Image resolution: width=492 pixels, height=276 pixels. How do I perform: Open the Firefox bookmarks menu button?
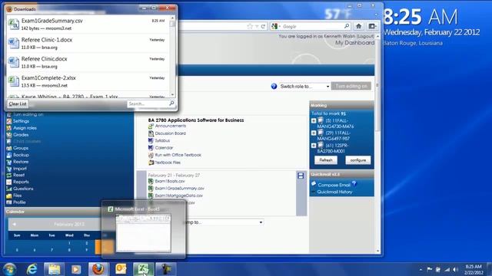click(x=372, y=26)
